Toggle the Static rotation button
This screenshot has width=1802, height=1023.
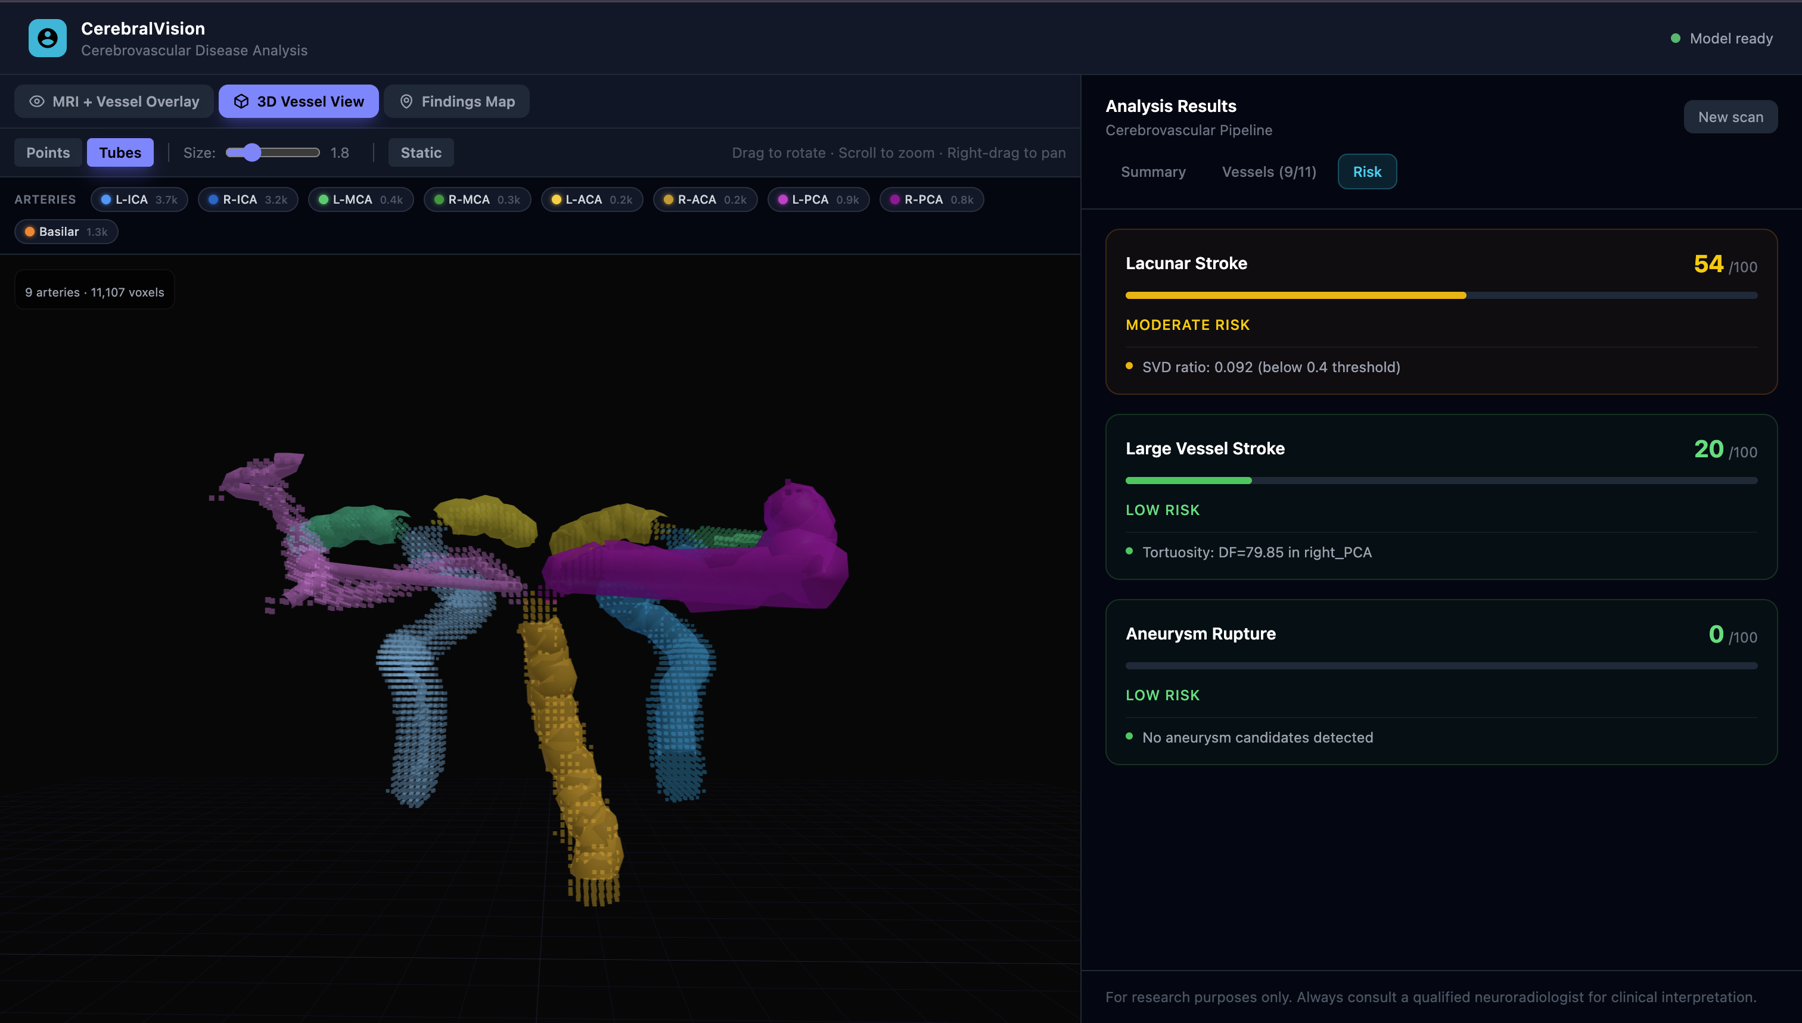click(421, 152)
